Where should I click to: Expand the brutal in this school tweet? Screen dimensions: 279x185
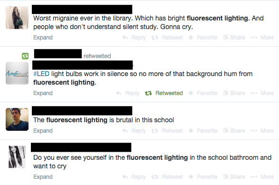43,131
